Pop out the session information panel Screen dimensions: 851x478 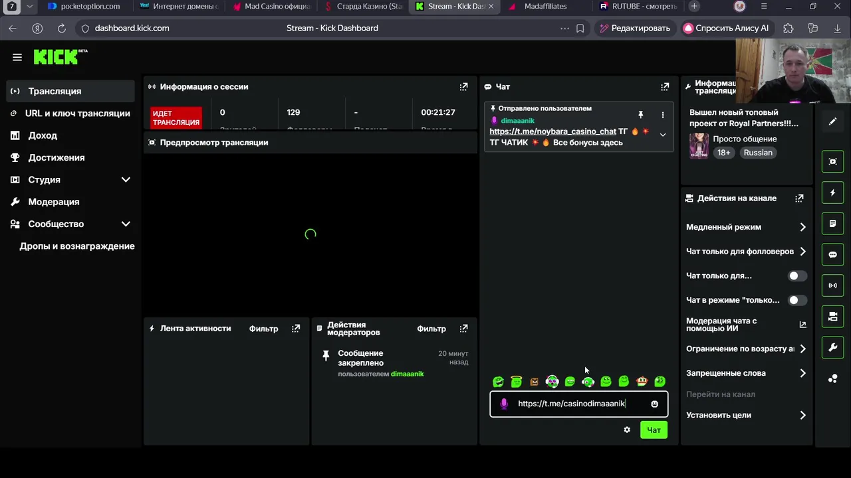(x=463, y=86)
